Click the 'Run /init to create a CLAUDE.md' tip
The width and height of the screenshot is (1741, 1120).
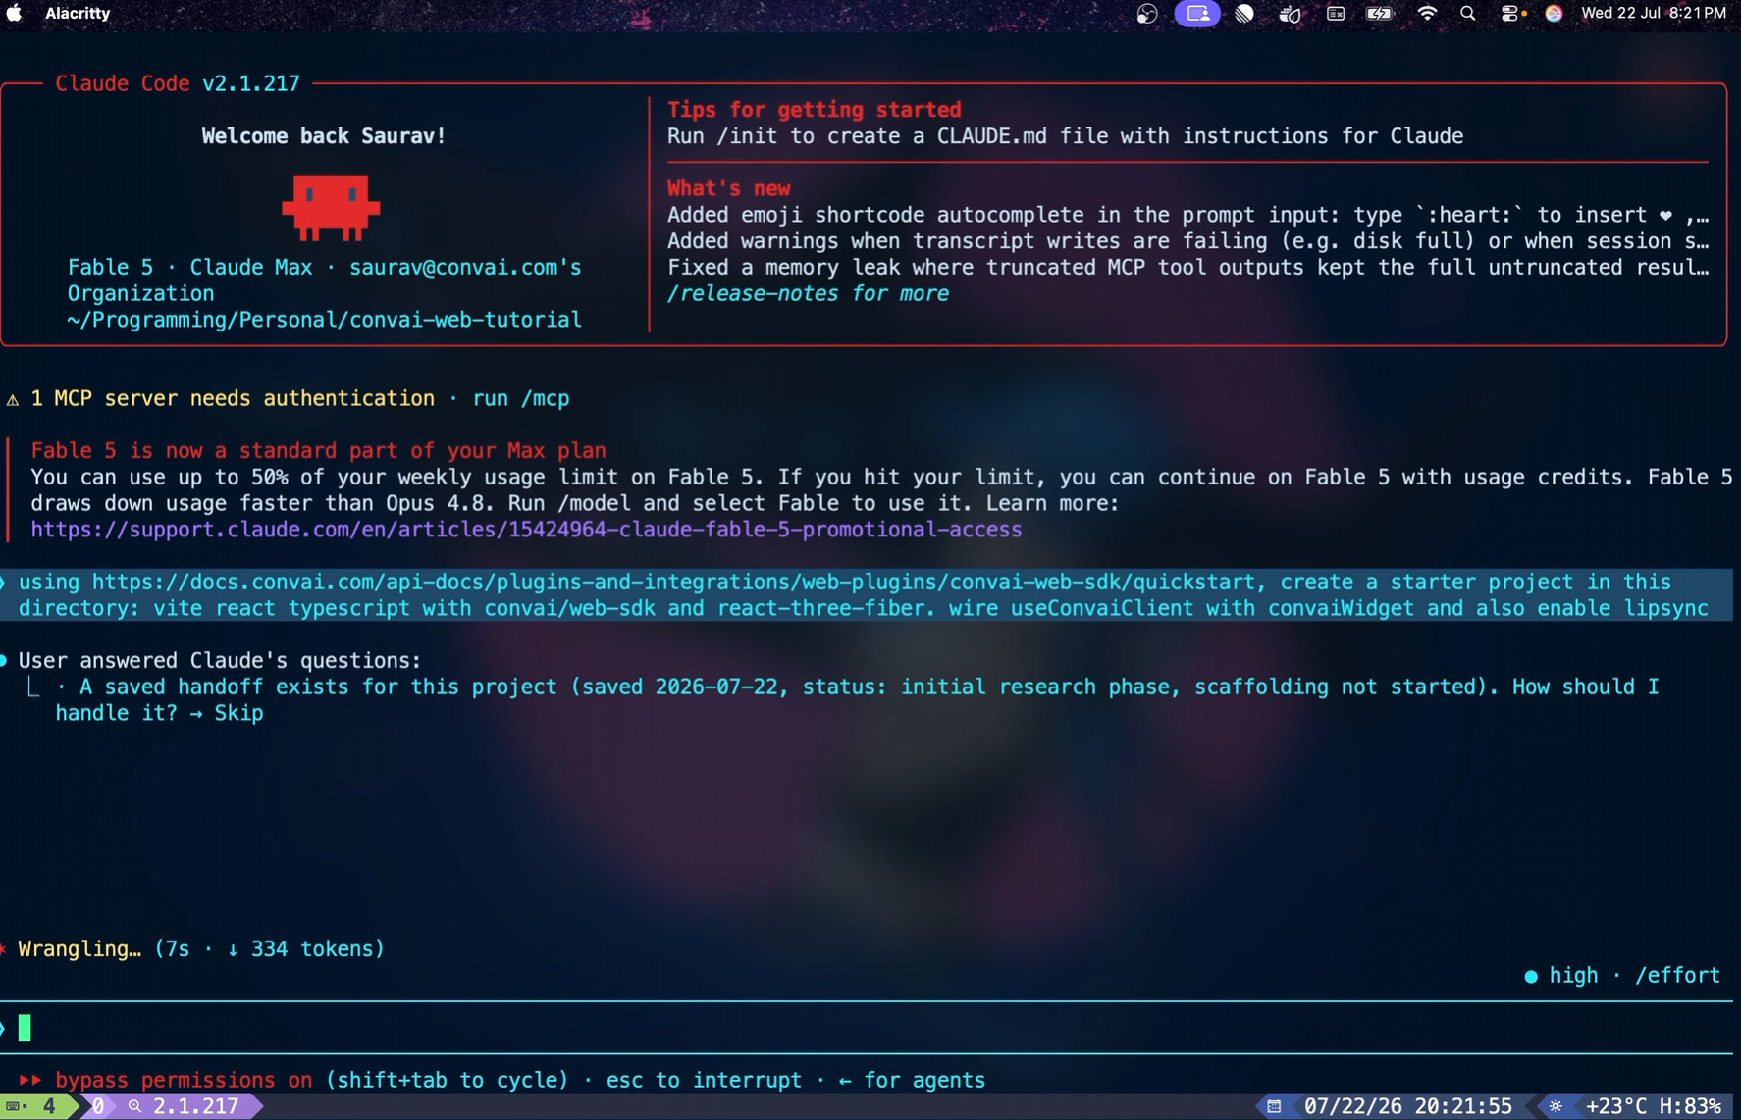(1065, 135)
